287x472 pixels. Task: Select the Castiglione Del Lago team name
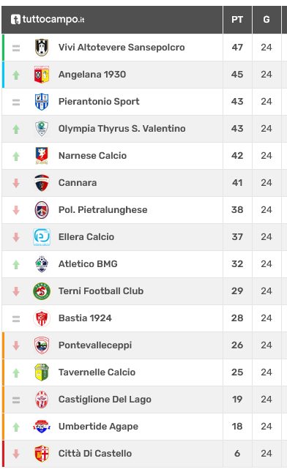[x=105, y=400]
